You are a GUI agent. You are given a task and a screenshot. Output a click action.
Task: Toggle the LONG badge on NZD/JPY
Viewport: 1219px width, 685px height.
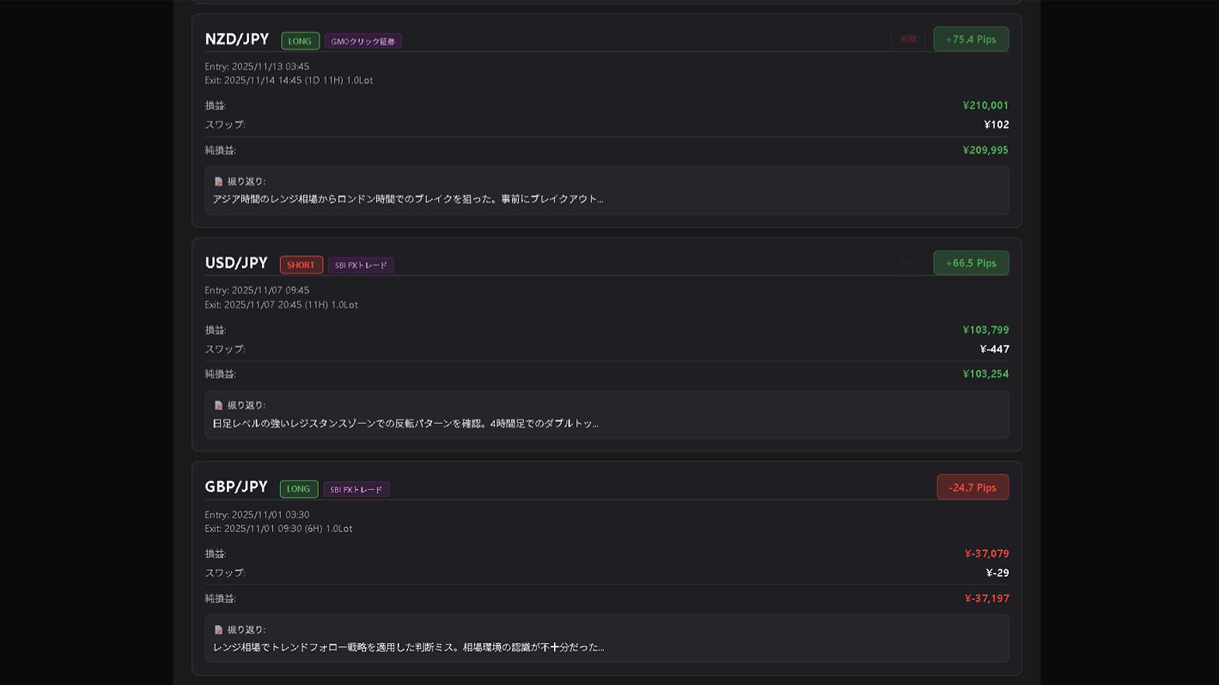[299, 40]
